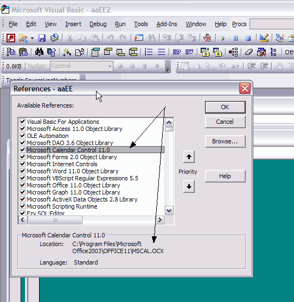
Task: Close the References dialog with X
Action: point(245,89)
